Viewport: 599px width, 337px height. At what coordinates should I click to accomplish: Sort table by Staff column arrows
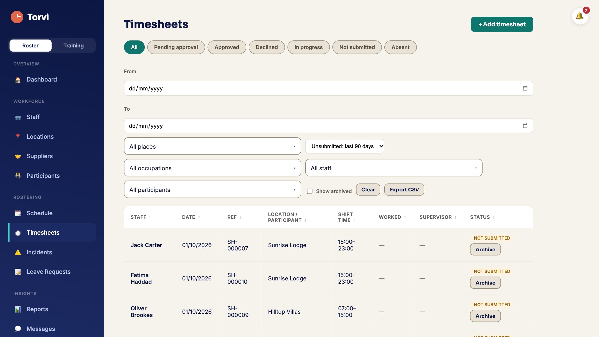tap(150, 217)
